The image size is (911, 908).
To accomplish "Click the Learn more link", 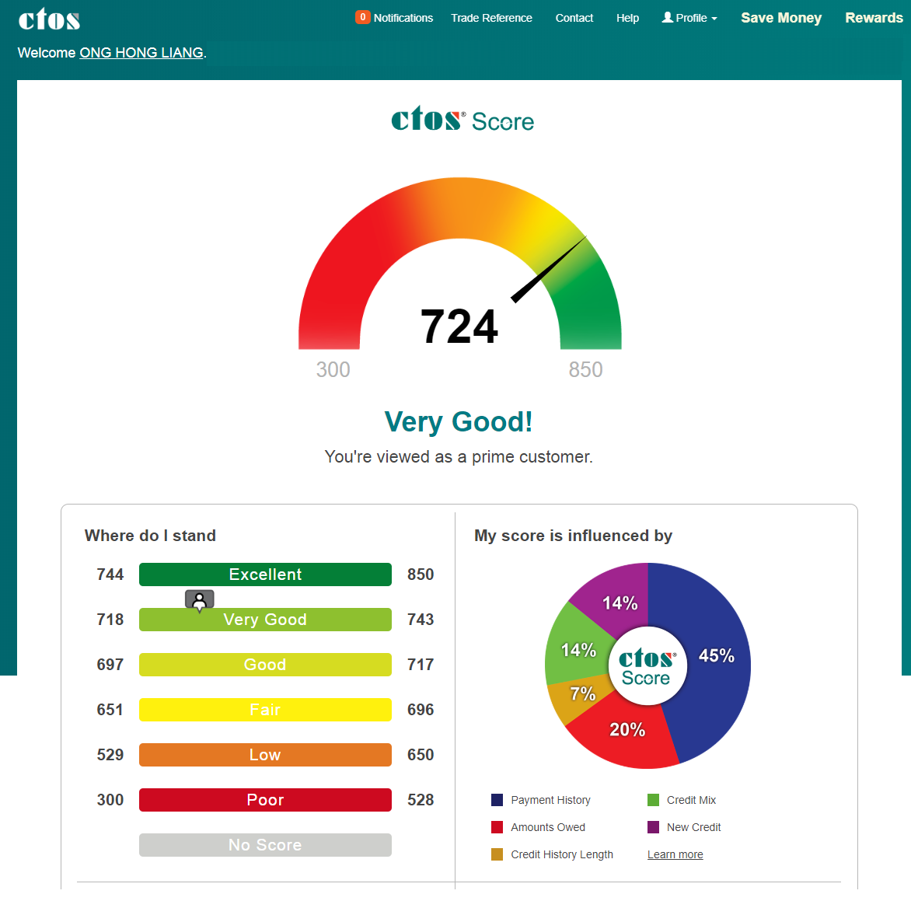I will pos(675,854).
